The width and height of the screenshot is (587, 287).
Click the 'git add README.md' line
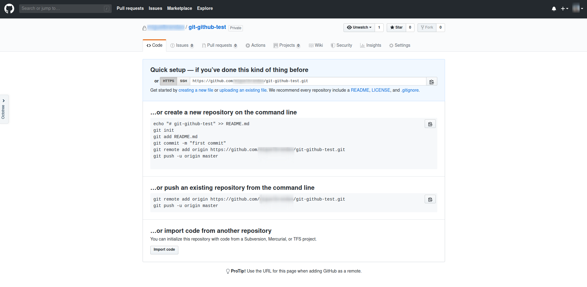click(x=175, y=137)
